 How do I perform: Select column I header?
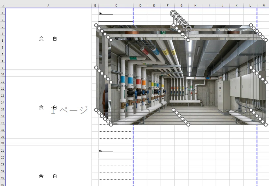tap(209, 6)
